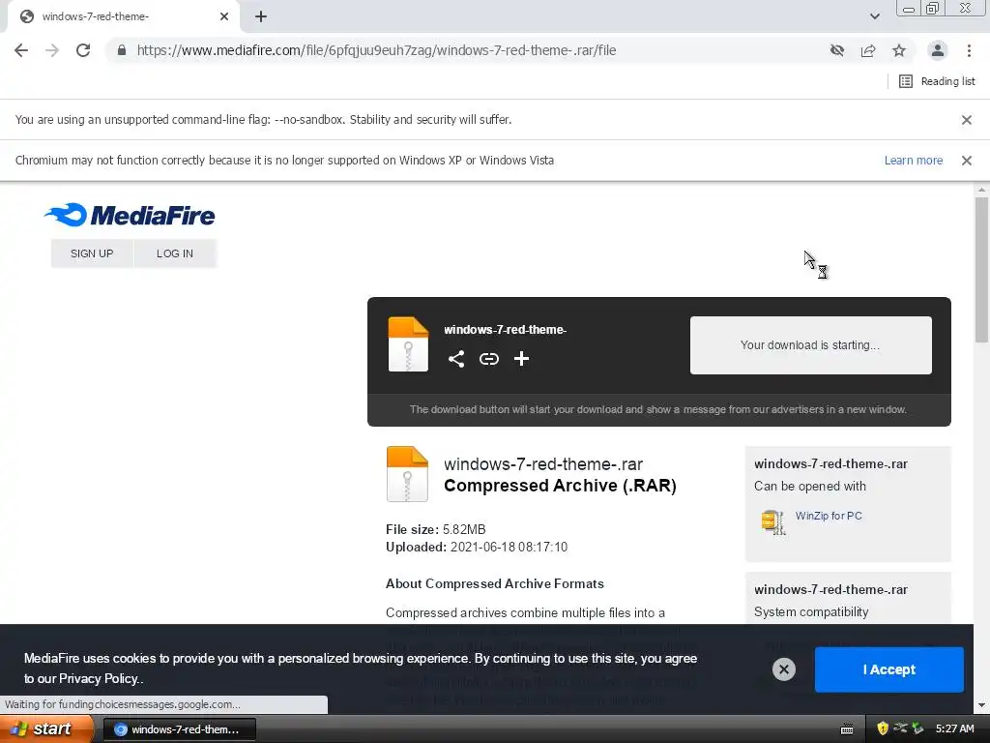Click the Your download is starting button
The width and height of the screenshot is (990, 743).
[811, 345]
